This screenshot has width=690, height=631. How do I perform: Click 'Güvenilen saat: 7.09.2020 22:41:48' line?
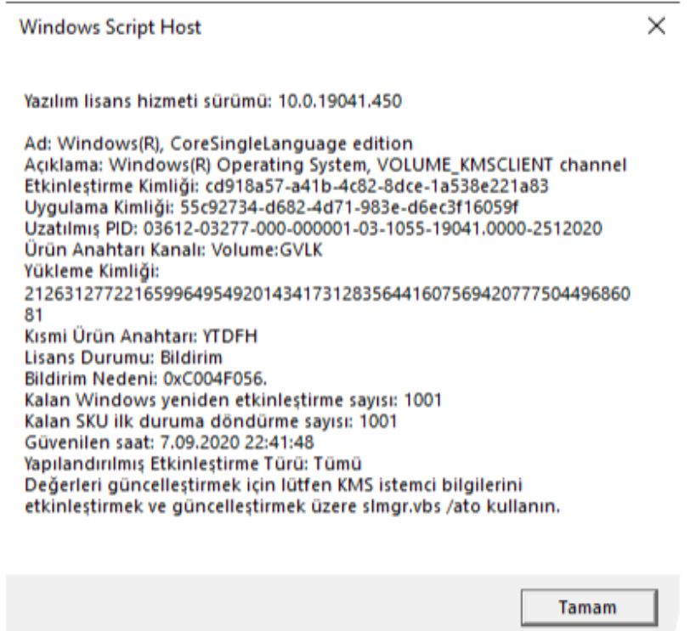(x=169, y=442)
